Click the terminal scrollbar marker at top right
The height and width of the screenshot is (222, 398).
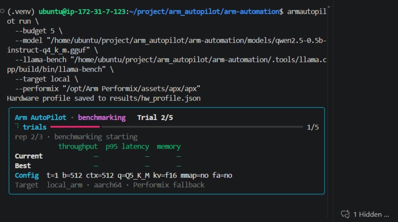click(329, 7)
